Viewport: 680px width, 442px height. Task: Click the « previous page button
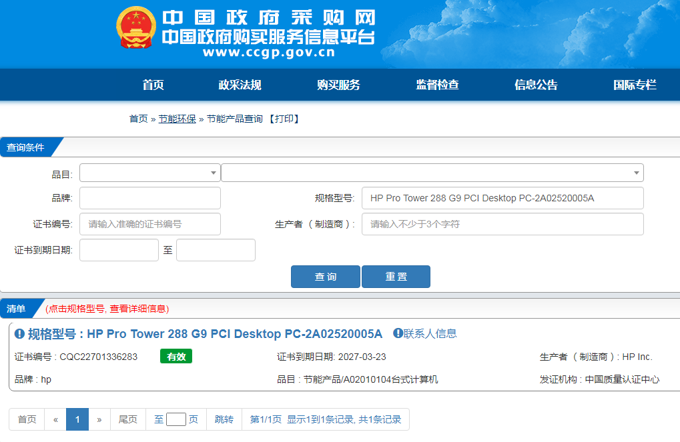[55, 419]
